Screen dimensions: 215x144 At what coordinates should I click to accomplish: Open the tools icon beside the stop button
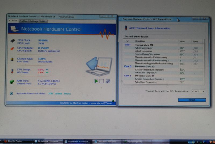pyautogui.click(x=108, y=81)
